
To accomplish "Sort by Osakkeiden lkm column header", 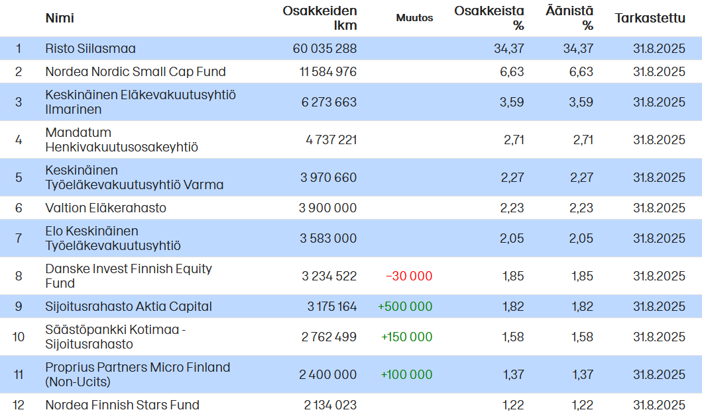I will pyautogui.click(x=320, y=18).
